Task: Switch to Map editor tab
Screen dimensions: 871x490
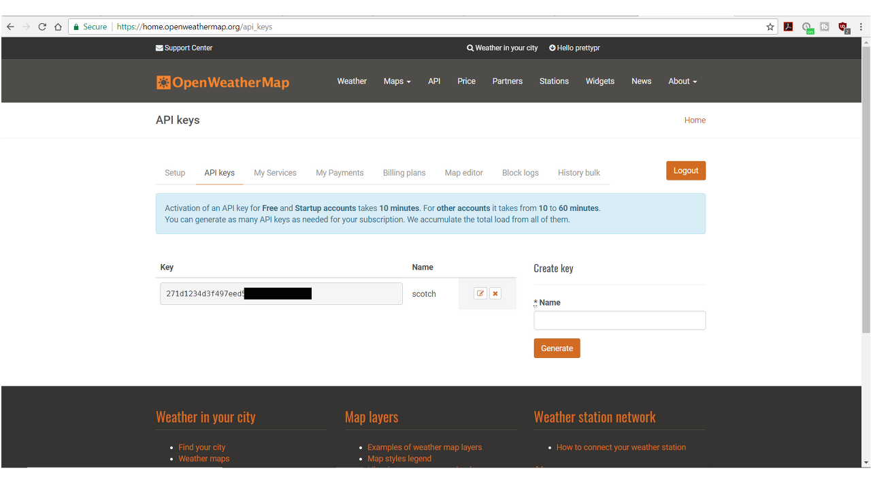Action: (x=464, y=173)
